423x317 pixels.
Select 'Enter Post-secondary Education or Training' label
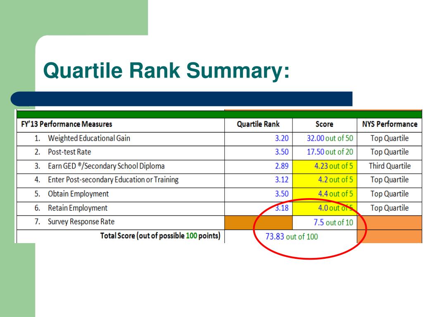coord(113,180)
